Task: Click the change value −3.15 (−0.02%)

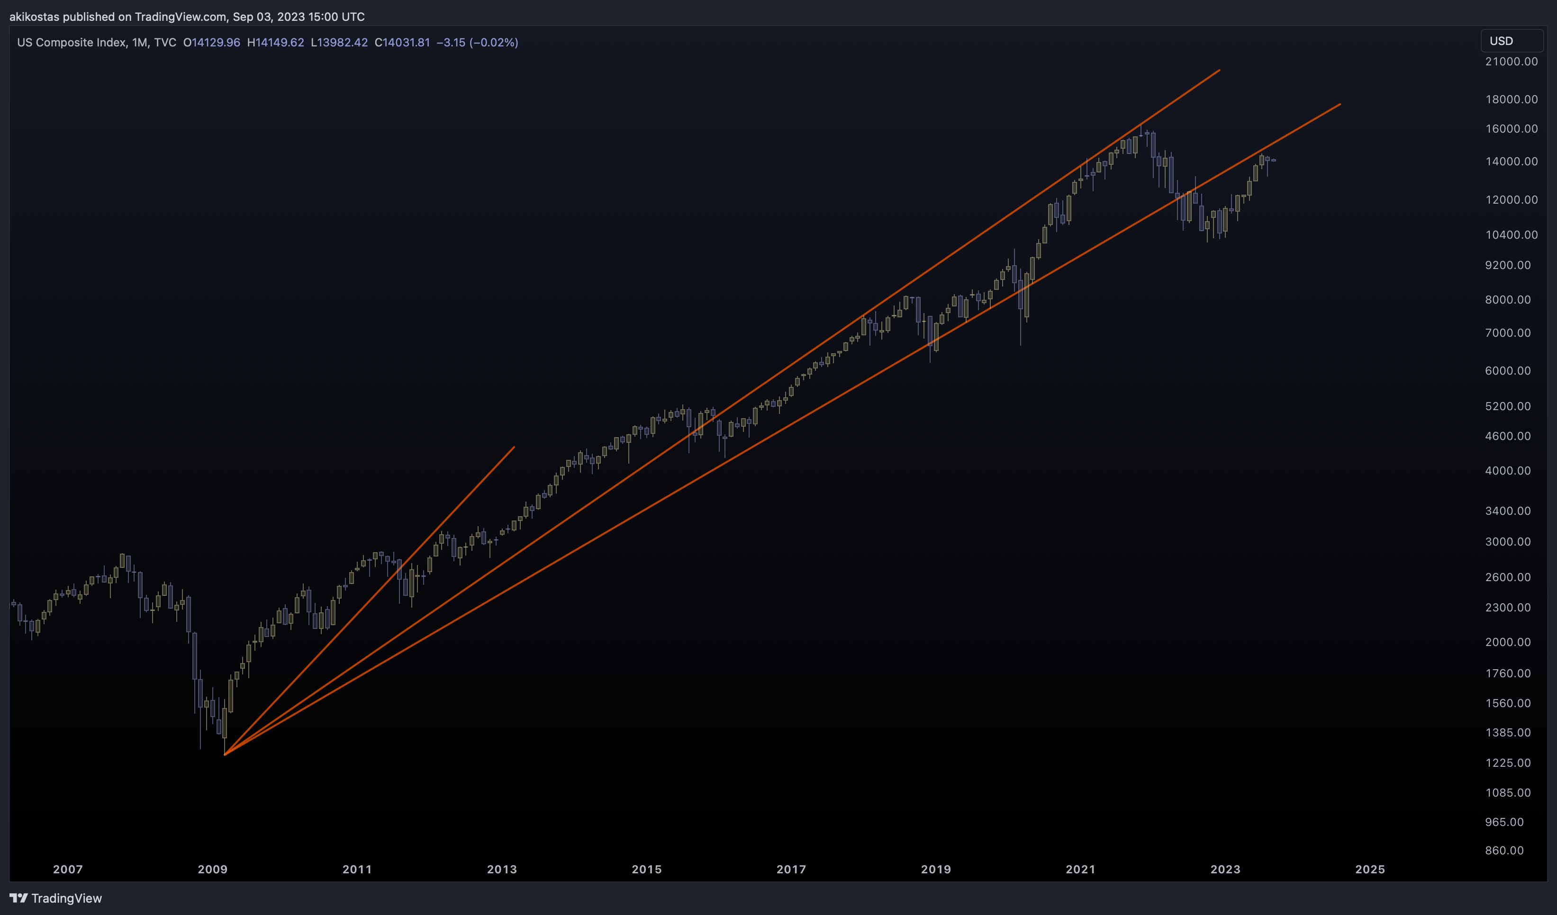Action: [x=478, y=43]
